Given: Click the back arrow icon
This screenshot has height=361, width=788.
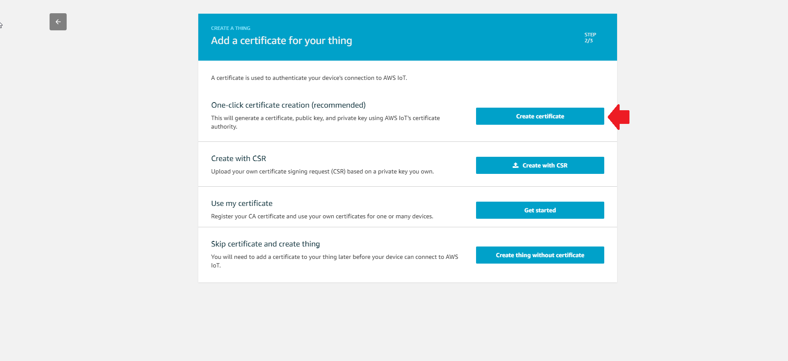Looking at the screenshot, I should coord(58,22).
